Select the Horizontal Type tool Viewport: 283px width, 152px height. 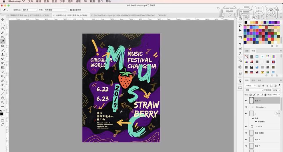3,85
